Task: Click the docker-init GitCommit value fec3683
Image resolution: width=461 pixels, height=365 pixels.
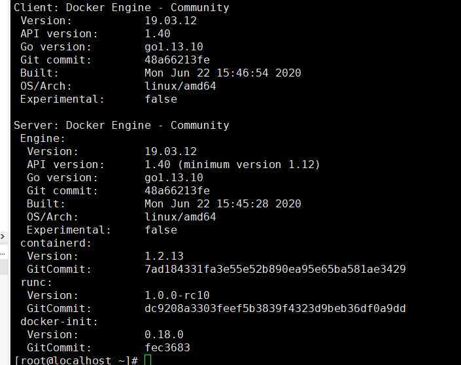Action: pyautogui.click(x=167, y=347)
